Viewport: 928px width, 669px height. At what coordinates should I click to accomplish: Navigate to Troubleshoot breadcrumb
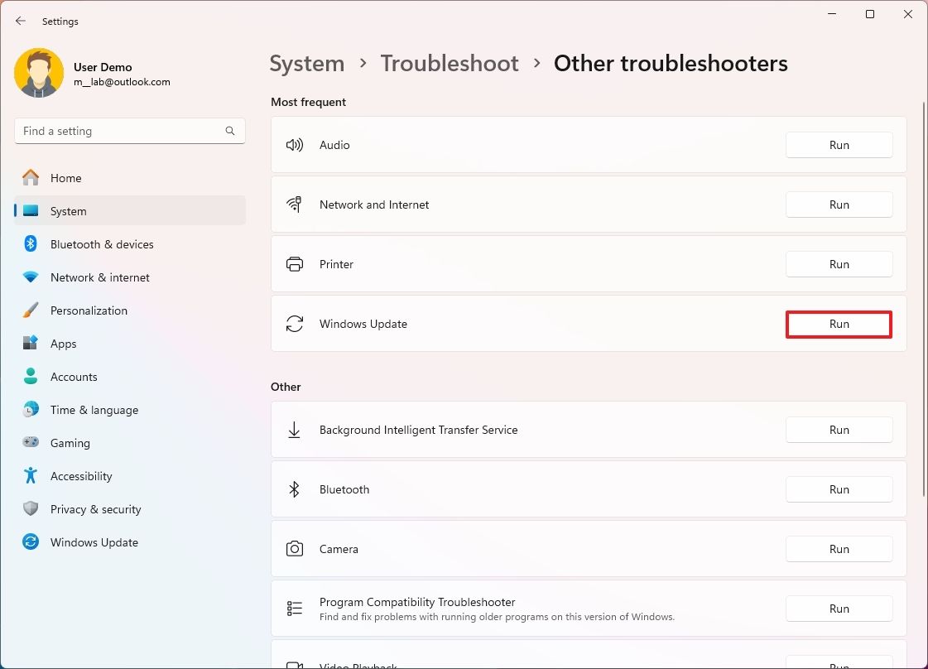click(x=450, y=64)
